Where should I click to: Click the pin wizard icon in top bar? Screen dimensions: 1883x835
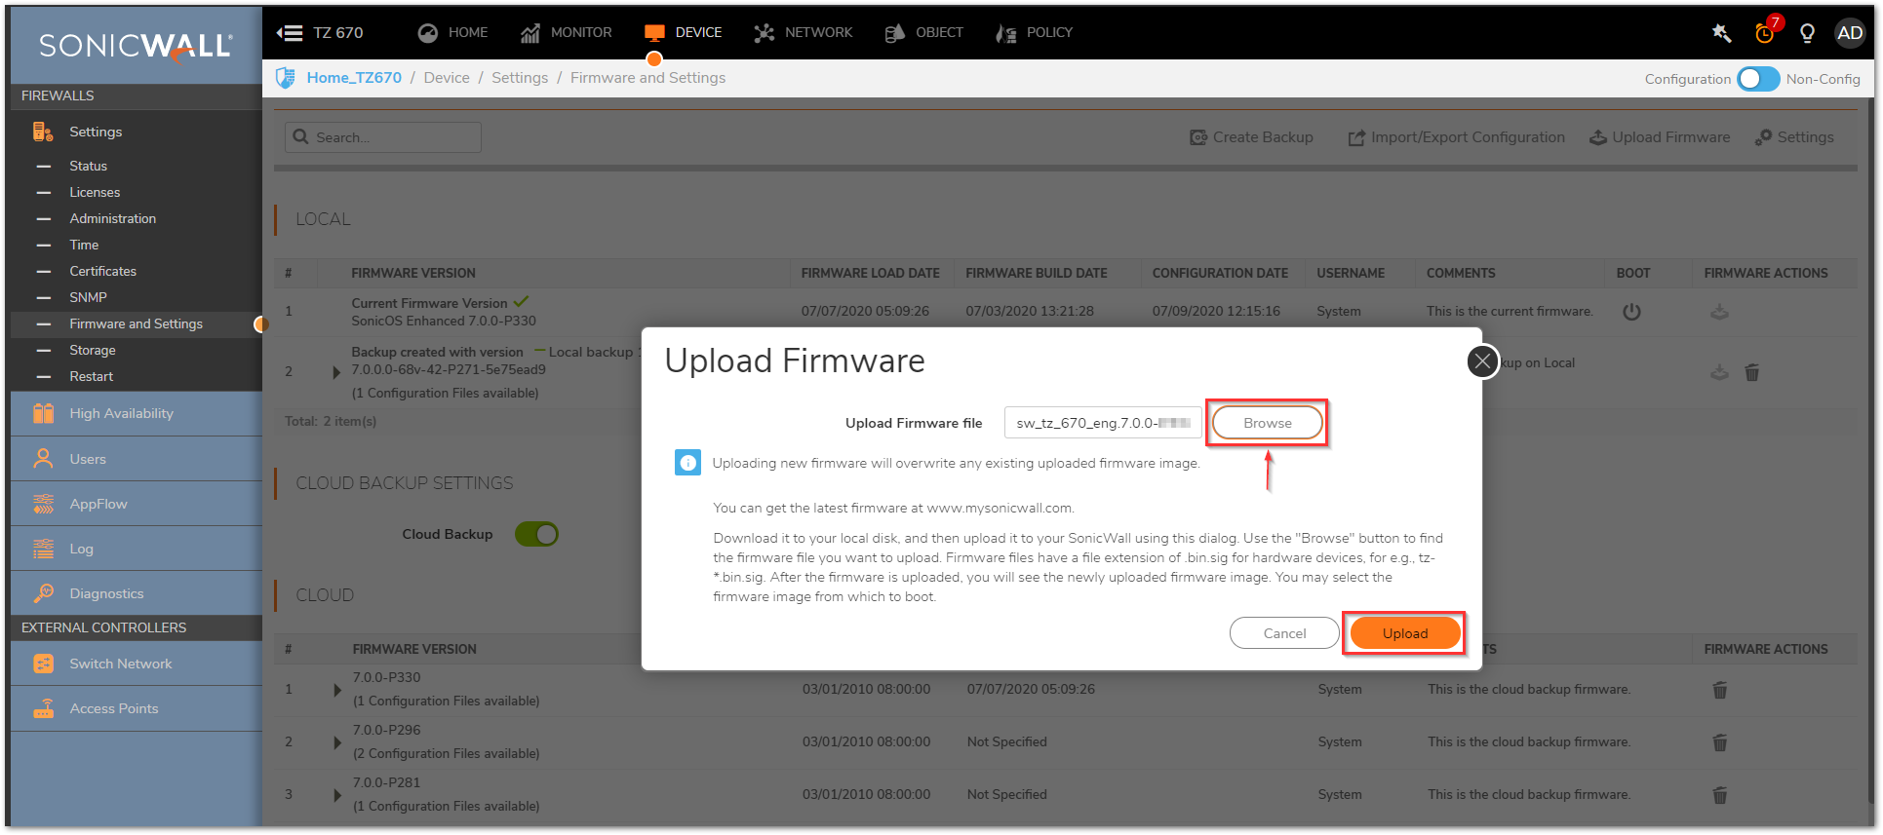click(x=1721, y=33)
